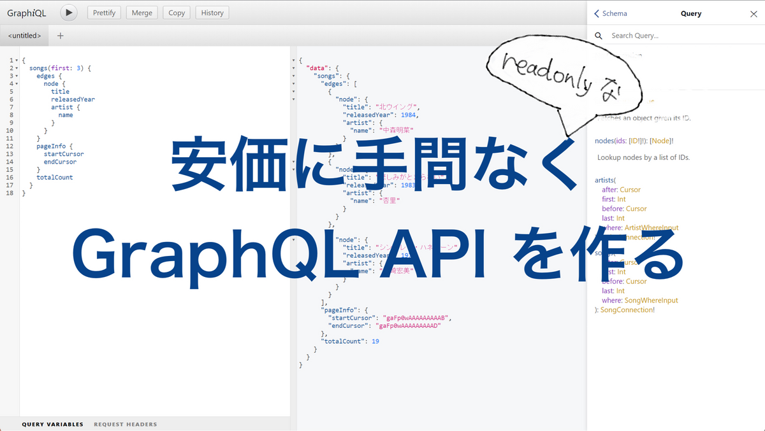Open the Query Variables pane
Viewport: 765px width, 431px height.
pos(52,424)
